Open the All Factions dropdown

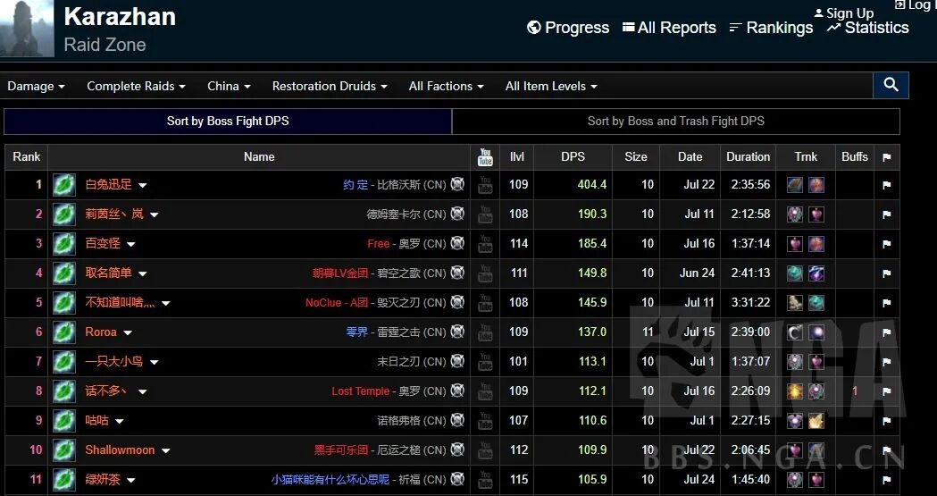[x=446, y=86]
